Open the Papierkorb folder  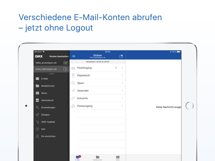pyautogui.click(x=98, y=75)
